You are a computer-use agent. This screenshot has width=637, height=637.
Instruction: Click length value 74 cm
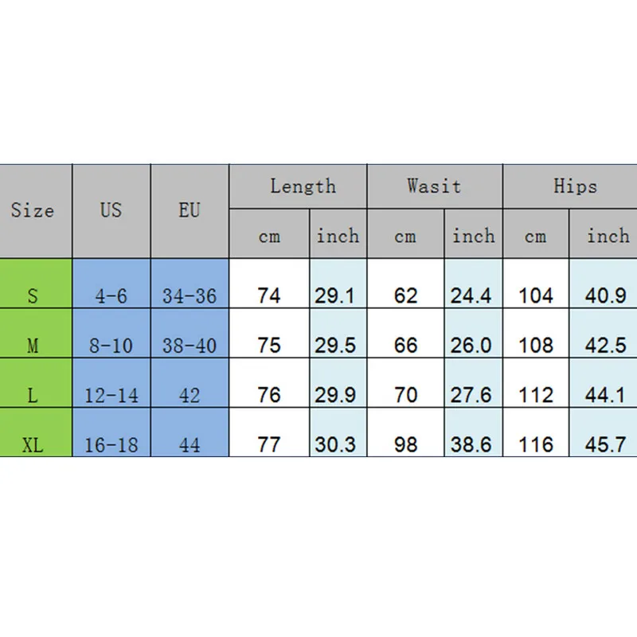click(x=270, y=296)
